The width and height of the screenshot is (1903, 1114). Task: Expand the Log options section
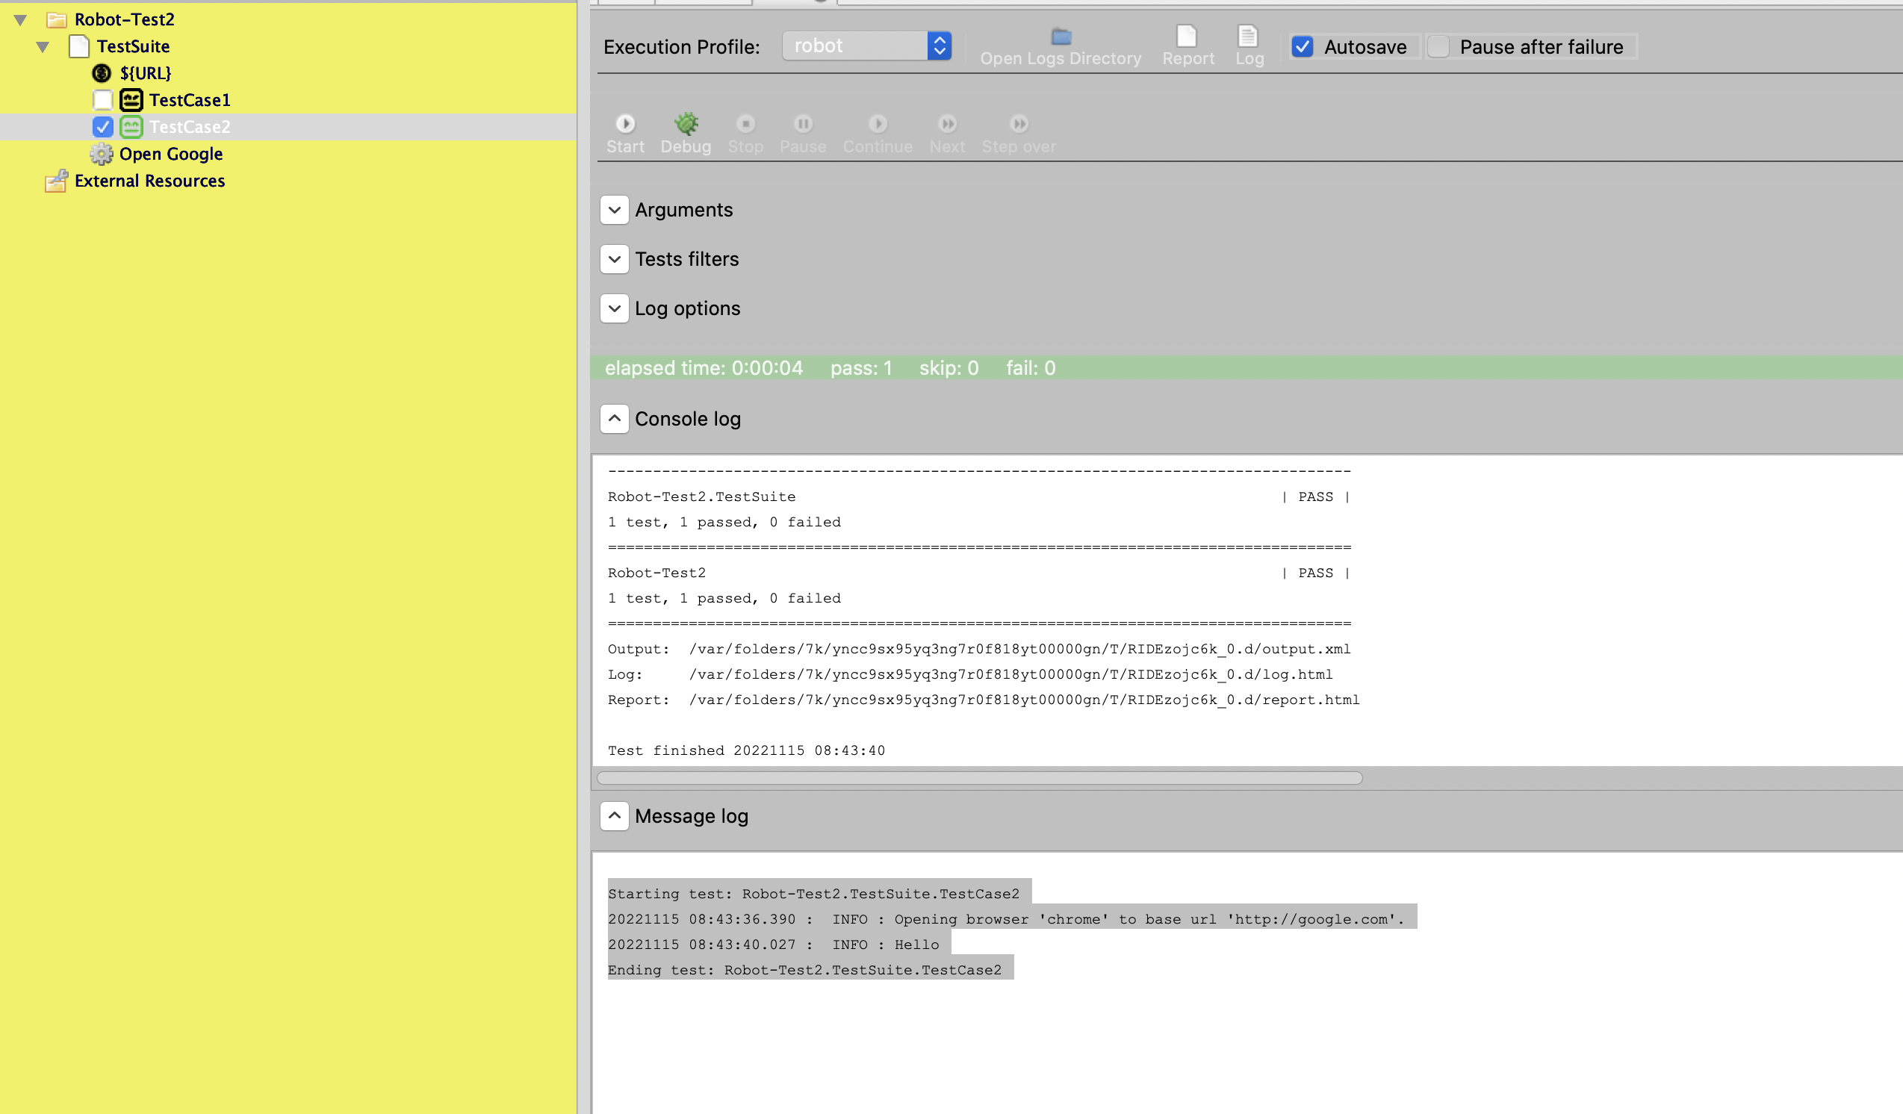click(x=615, y=308)
